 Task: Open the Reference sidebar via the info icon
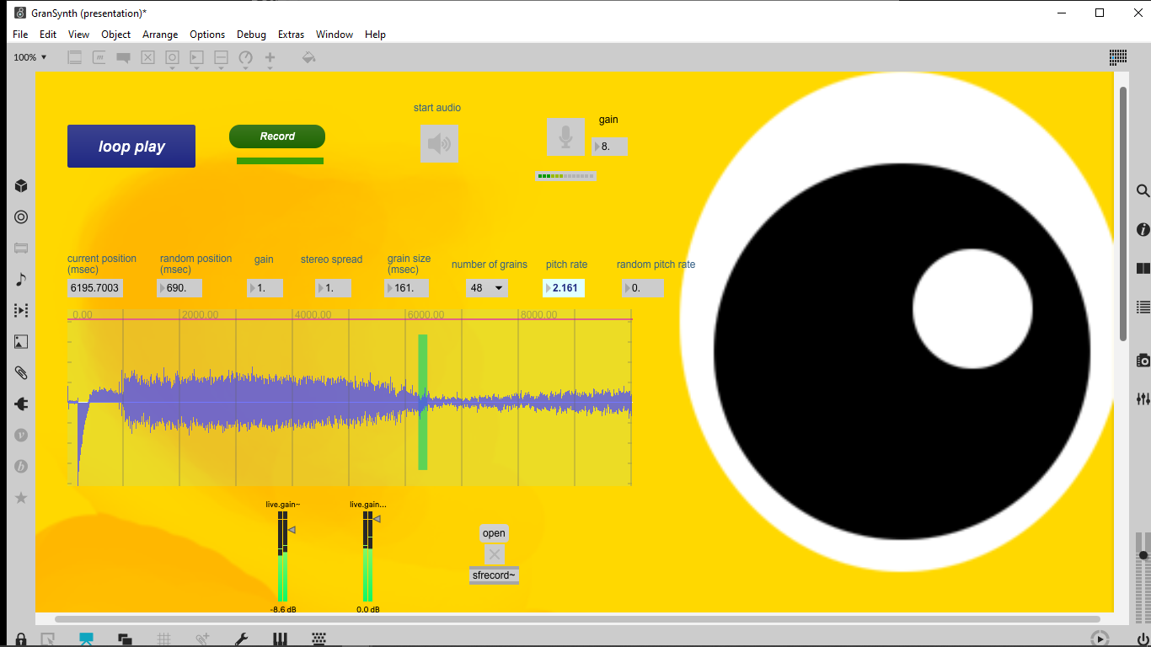pos(1143,228)
